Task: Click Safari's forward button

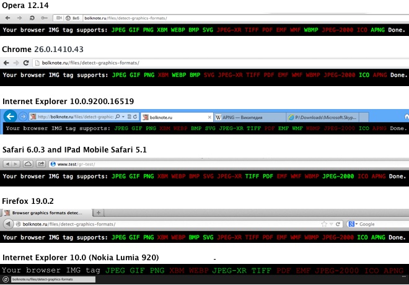Action: [15, 164]
